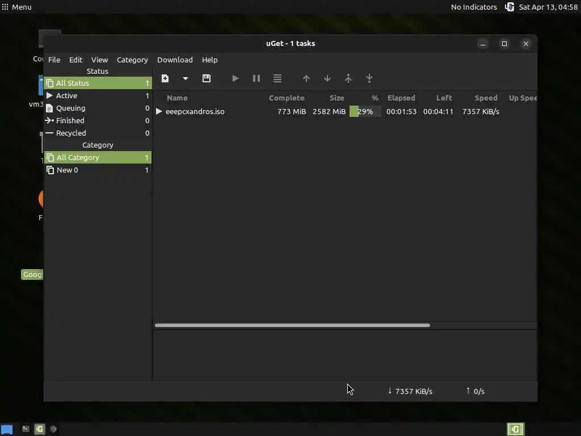Click the 29% progress bar

pyautogui.click(x=365, y=112)
